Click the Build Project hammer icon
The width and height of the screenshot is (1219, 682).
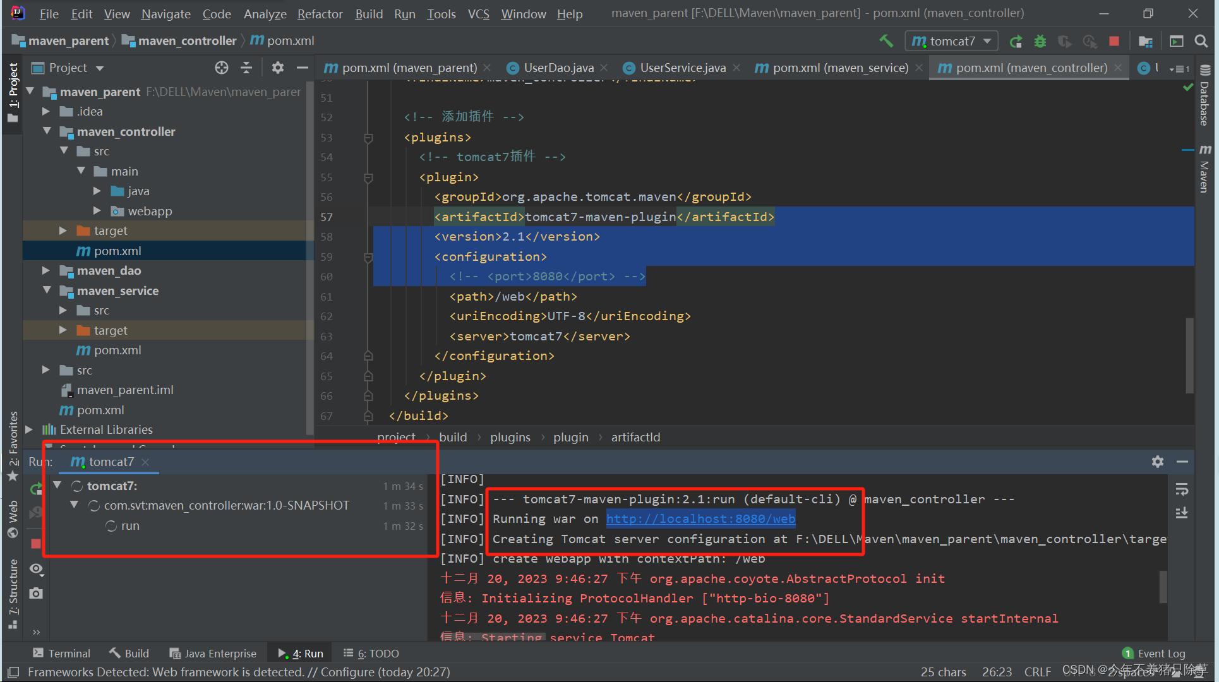(886, 41)
